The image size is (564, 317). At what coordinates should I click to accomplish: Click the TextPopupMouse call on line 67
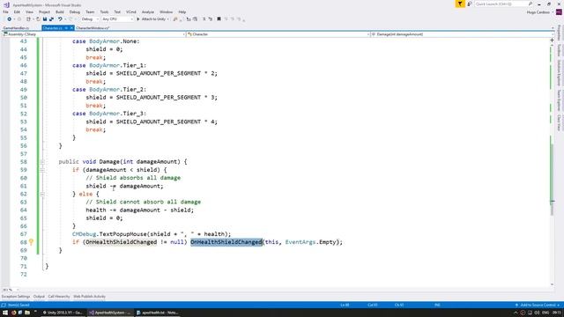tap(123, 234)
